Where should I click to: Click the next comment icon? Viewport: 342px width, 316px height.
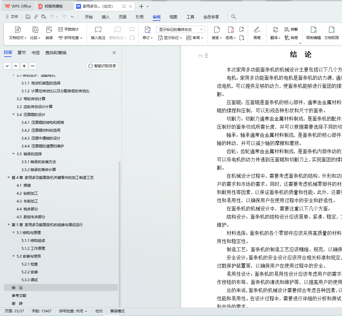(x=132, y=38)
